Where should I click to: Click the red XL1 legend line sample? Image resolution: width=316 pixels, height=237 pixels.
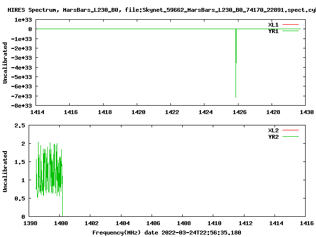coord(290,24)
